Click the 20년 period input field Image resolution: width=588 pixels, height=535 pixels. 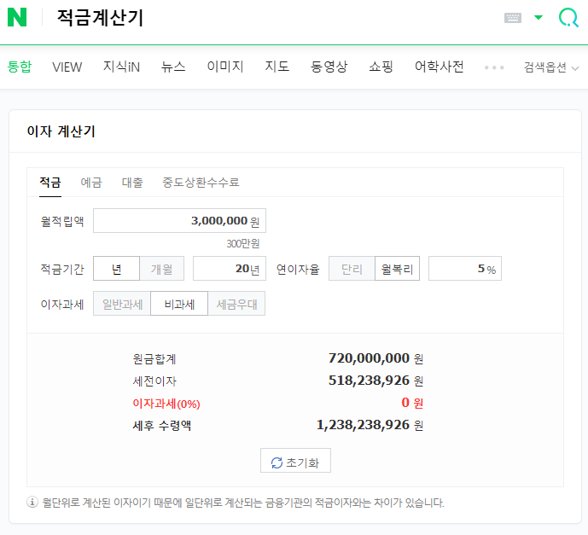tap(230, 269)
